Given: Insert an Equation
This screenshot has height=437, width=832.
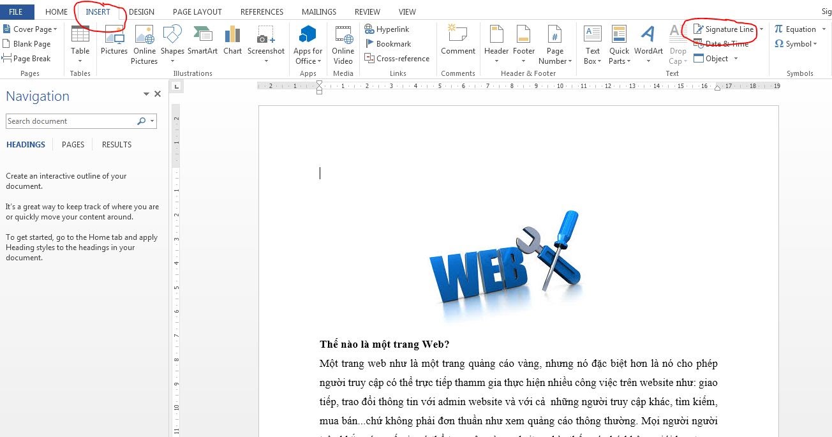Looking at the screenshot, I should point(795,29).
